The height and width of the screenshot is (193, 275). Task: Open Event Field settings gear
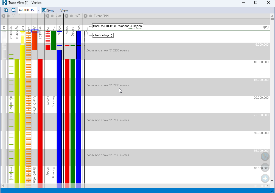click(x=86, y=16)
